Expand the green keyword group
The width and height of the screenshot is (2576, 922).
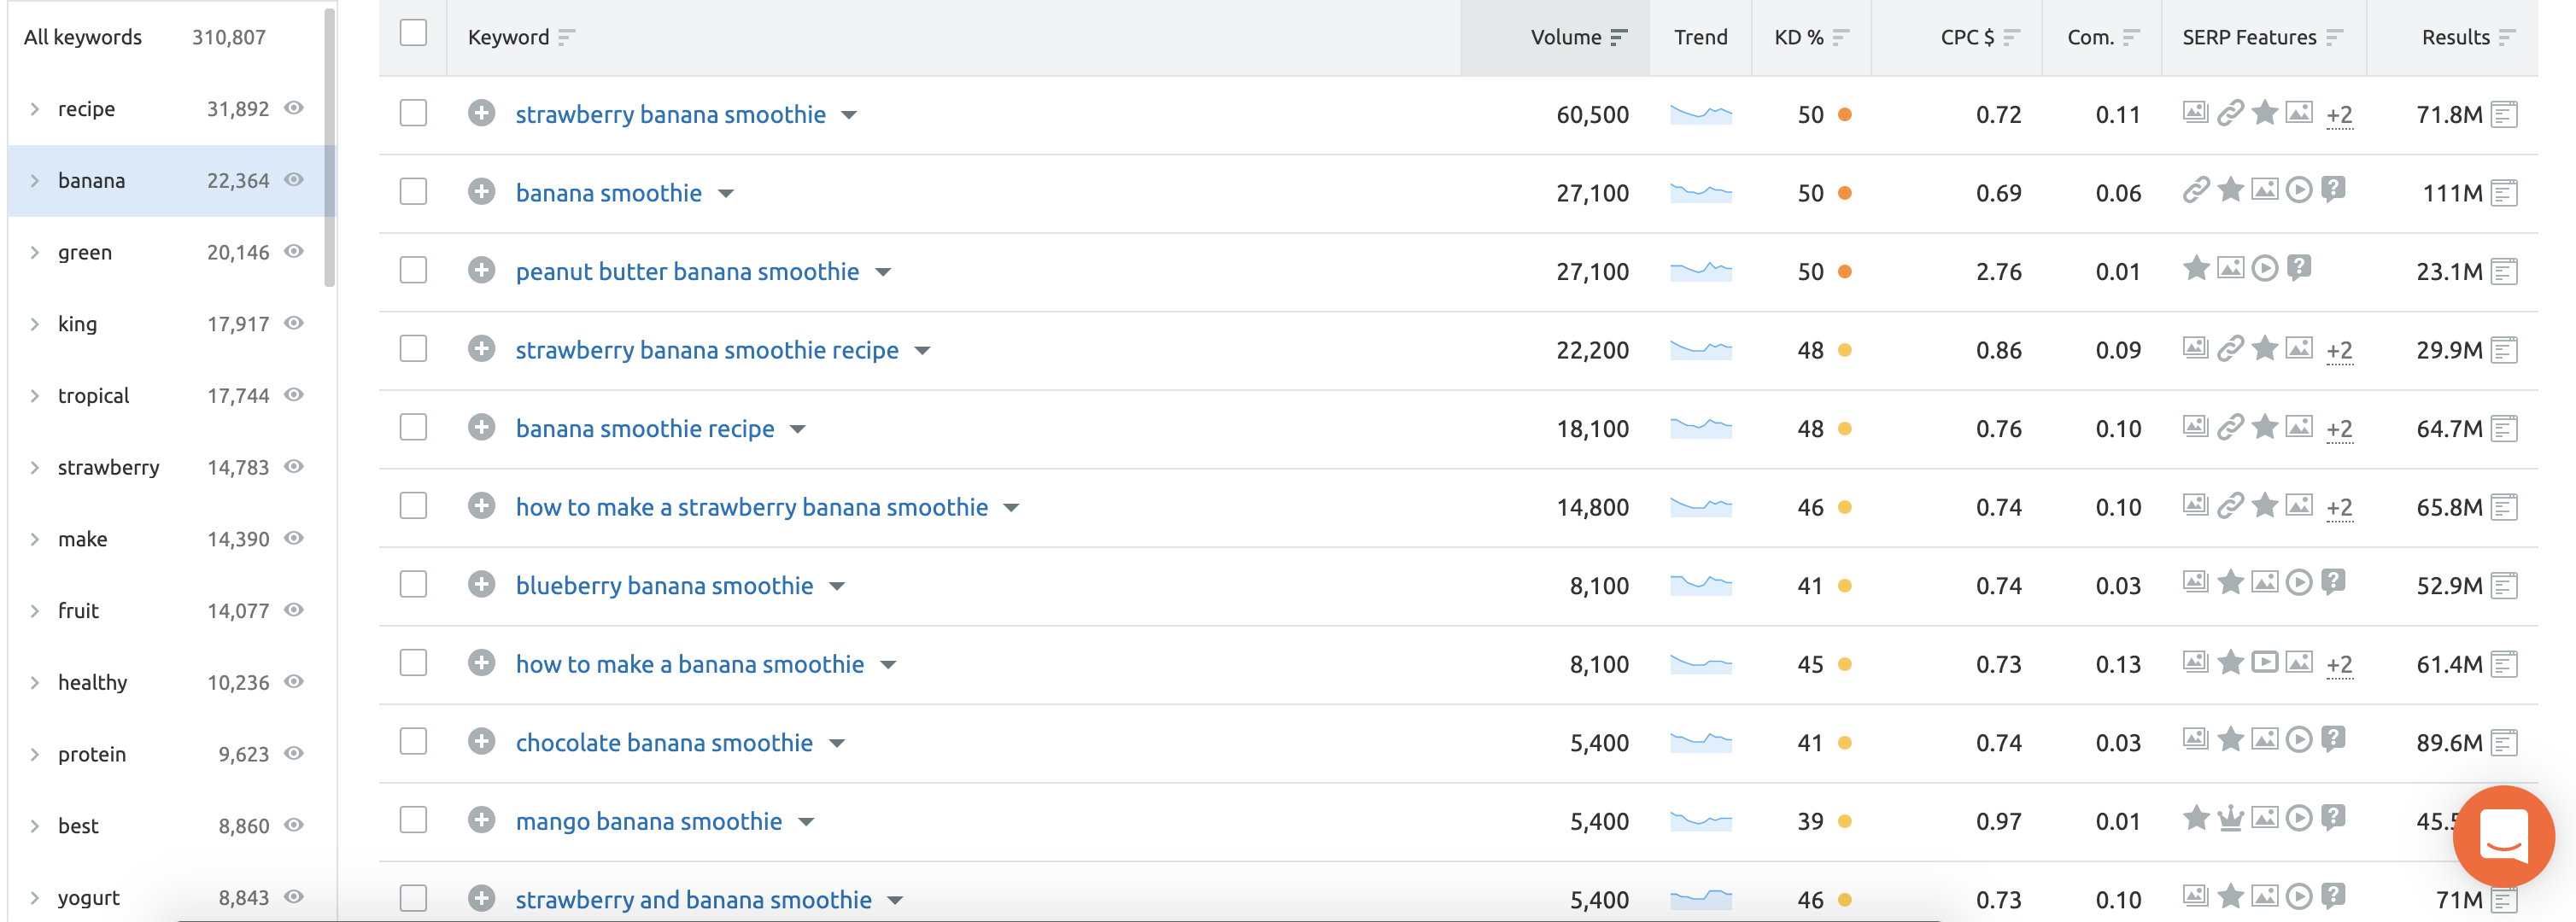[x=35, y=252]
